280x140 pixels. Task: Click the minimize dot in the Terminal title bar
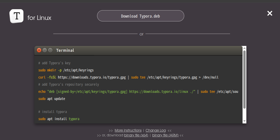(45, 50)
